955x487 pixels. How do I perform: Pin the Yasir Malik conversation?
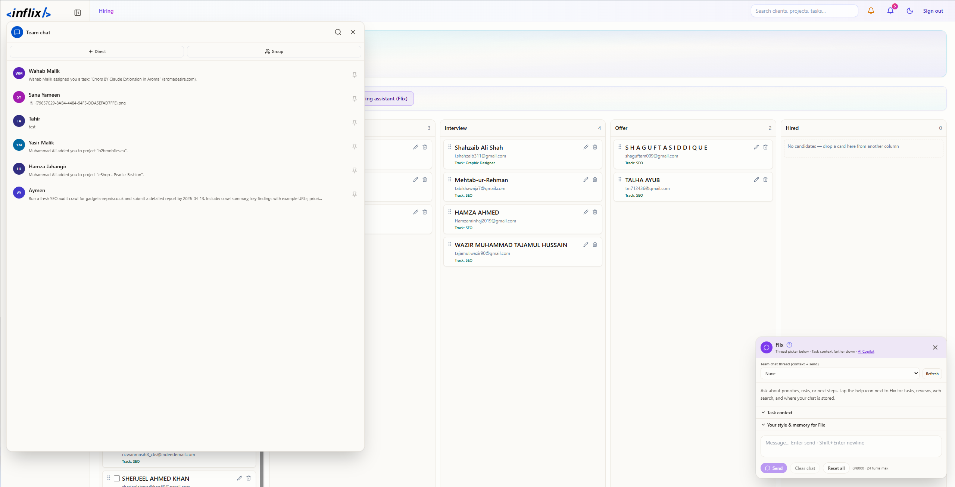[355, 146]
